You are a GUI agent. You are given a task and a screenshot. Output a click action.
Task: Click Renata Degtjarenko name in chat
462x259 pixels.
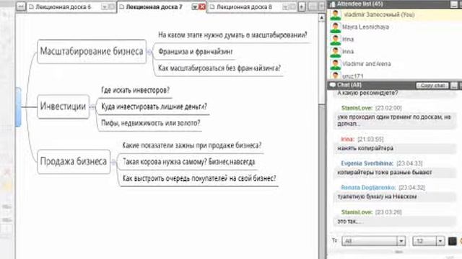pos(368,187)
